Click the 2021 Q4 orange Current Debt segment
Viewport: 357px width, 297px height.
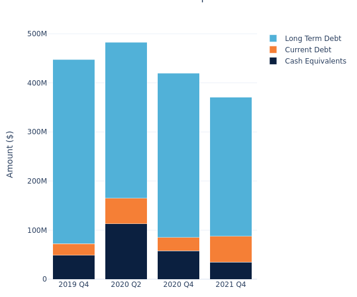pyautogui.click(x=231, y=249)
